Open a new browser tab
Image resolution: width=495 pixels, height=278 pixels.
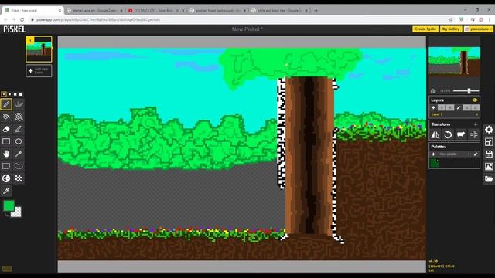pyautogui.click(x=316, y=10)
